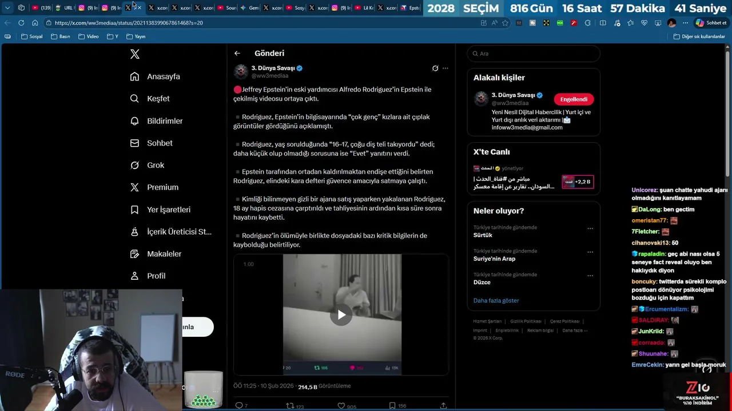
Task: Reload the page with refresh icon
Action: click(21, 23)
